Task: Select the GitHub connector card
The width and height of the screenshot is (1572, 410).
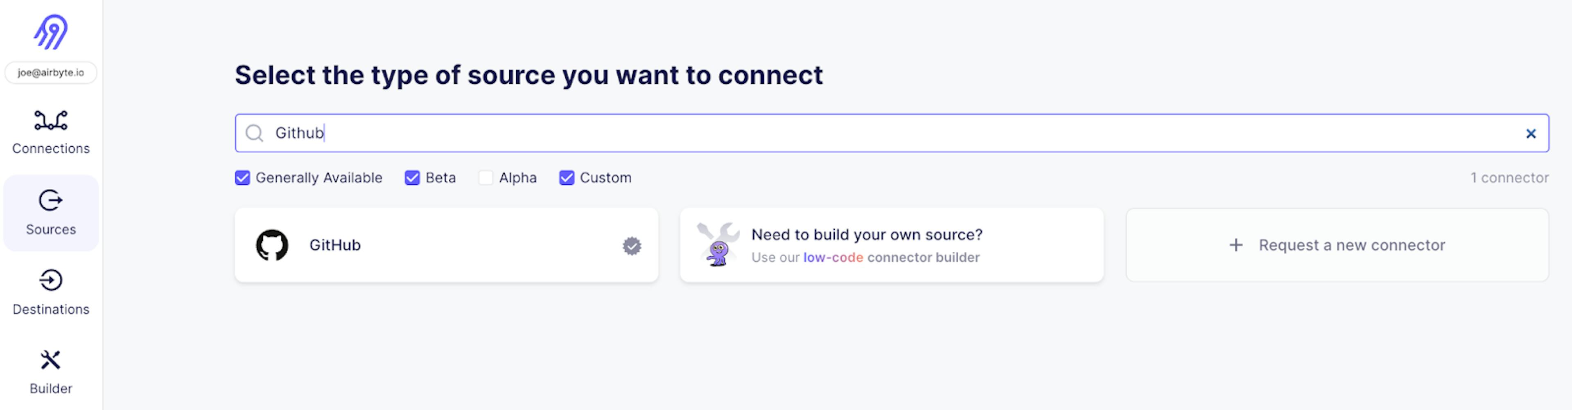Action: pos(446,245)
